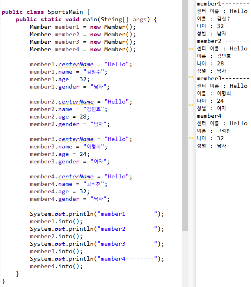Click the println("member4--------") statement in the code
Screen dimensions: 251x287
97,259
